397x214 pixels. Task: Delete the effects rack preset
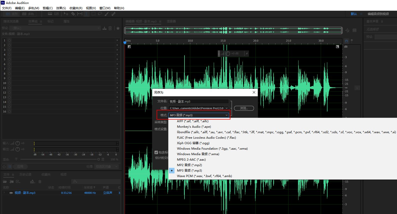click(x=110, y=28)
